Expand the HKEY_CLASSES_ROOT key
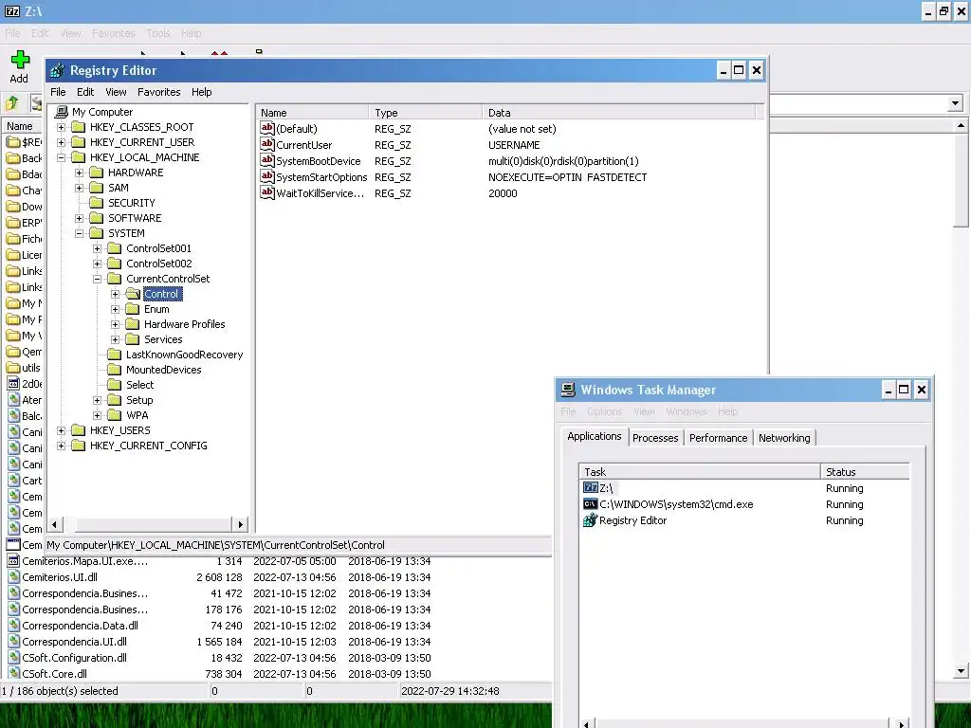971x728 pixels. 61,128
